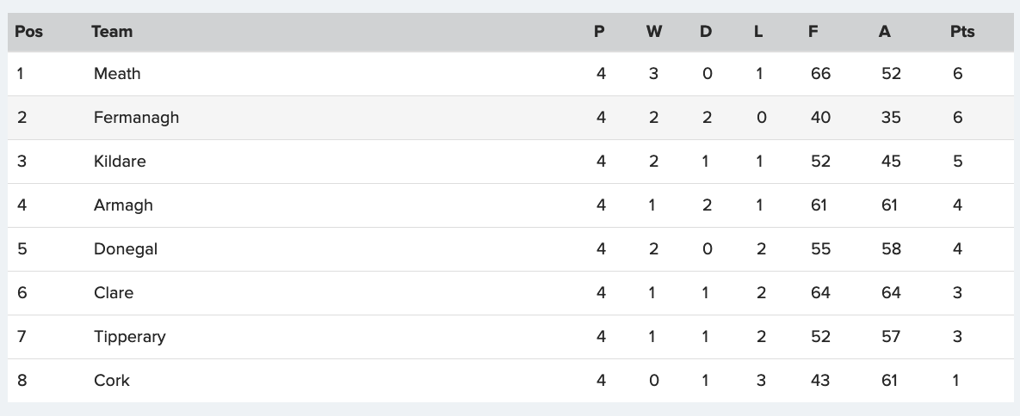Click the D column header
1020x416 pixels.
[706, 32]
